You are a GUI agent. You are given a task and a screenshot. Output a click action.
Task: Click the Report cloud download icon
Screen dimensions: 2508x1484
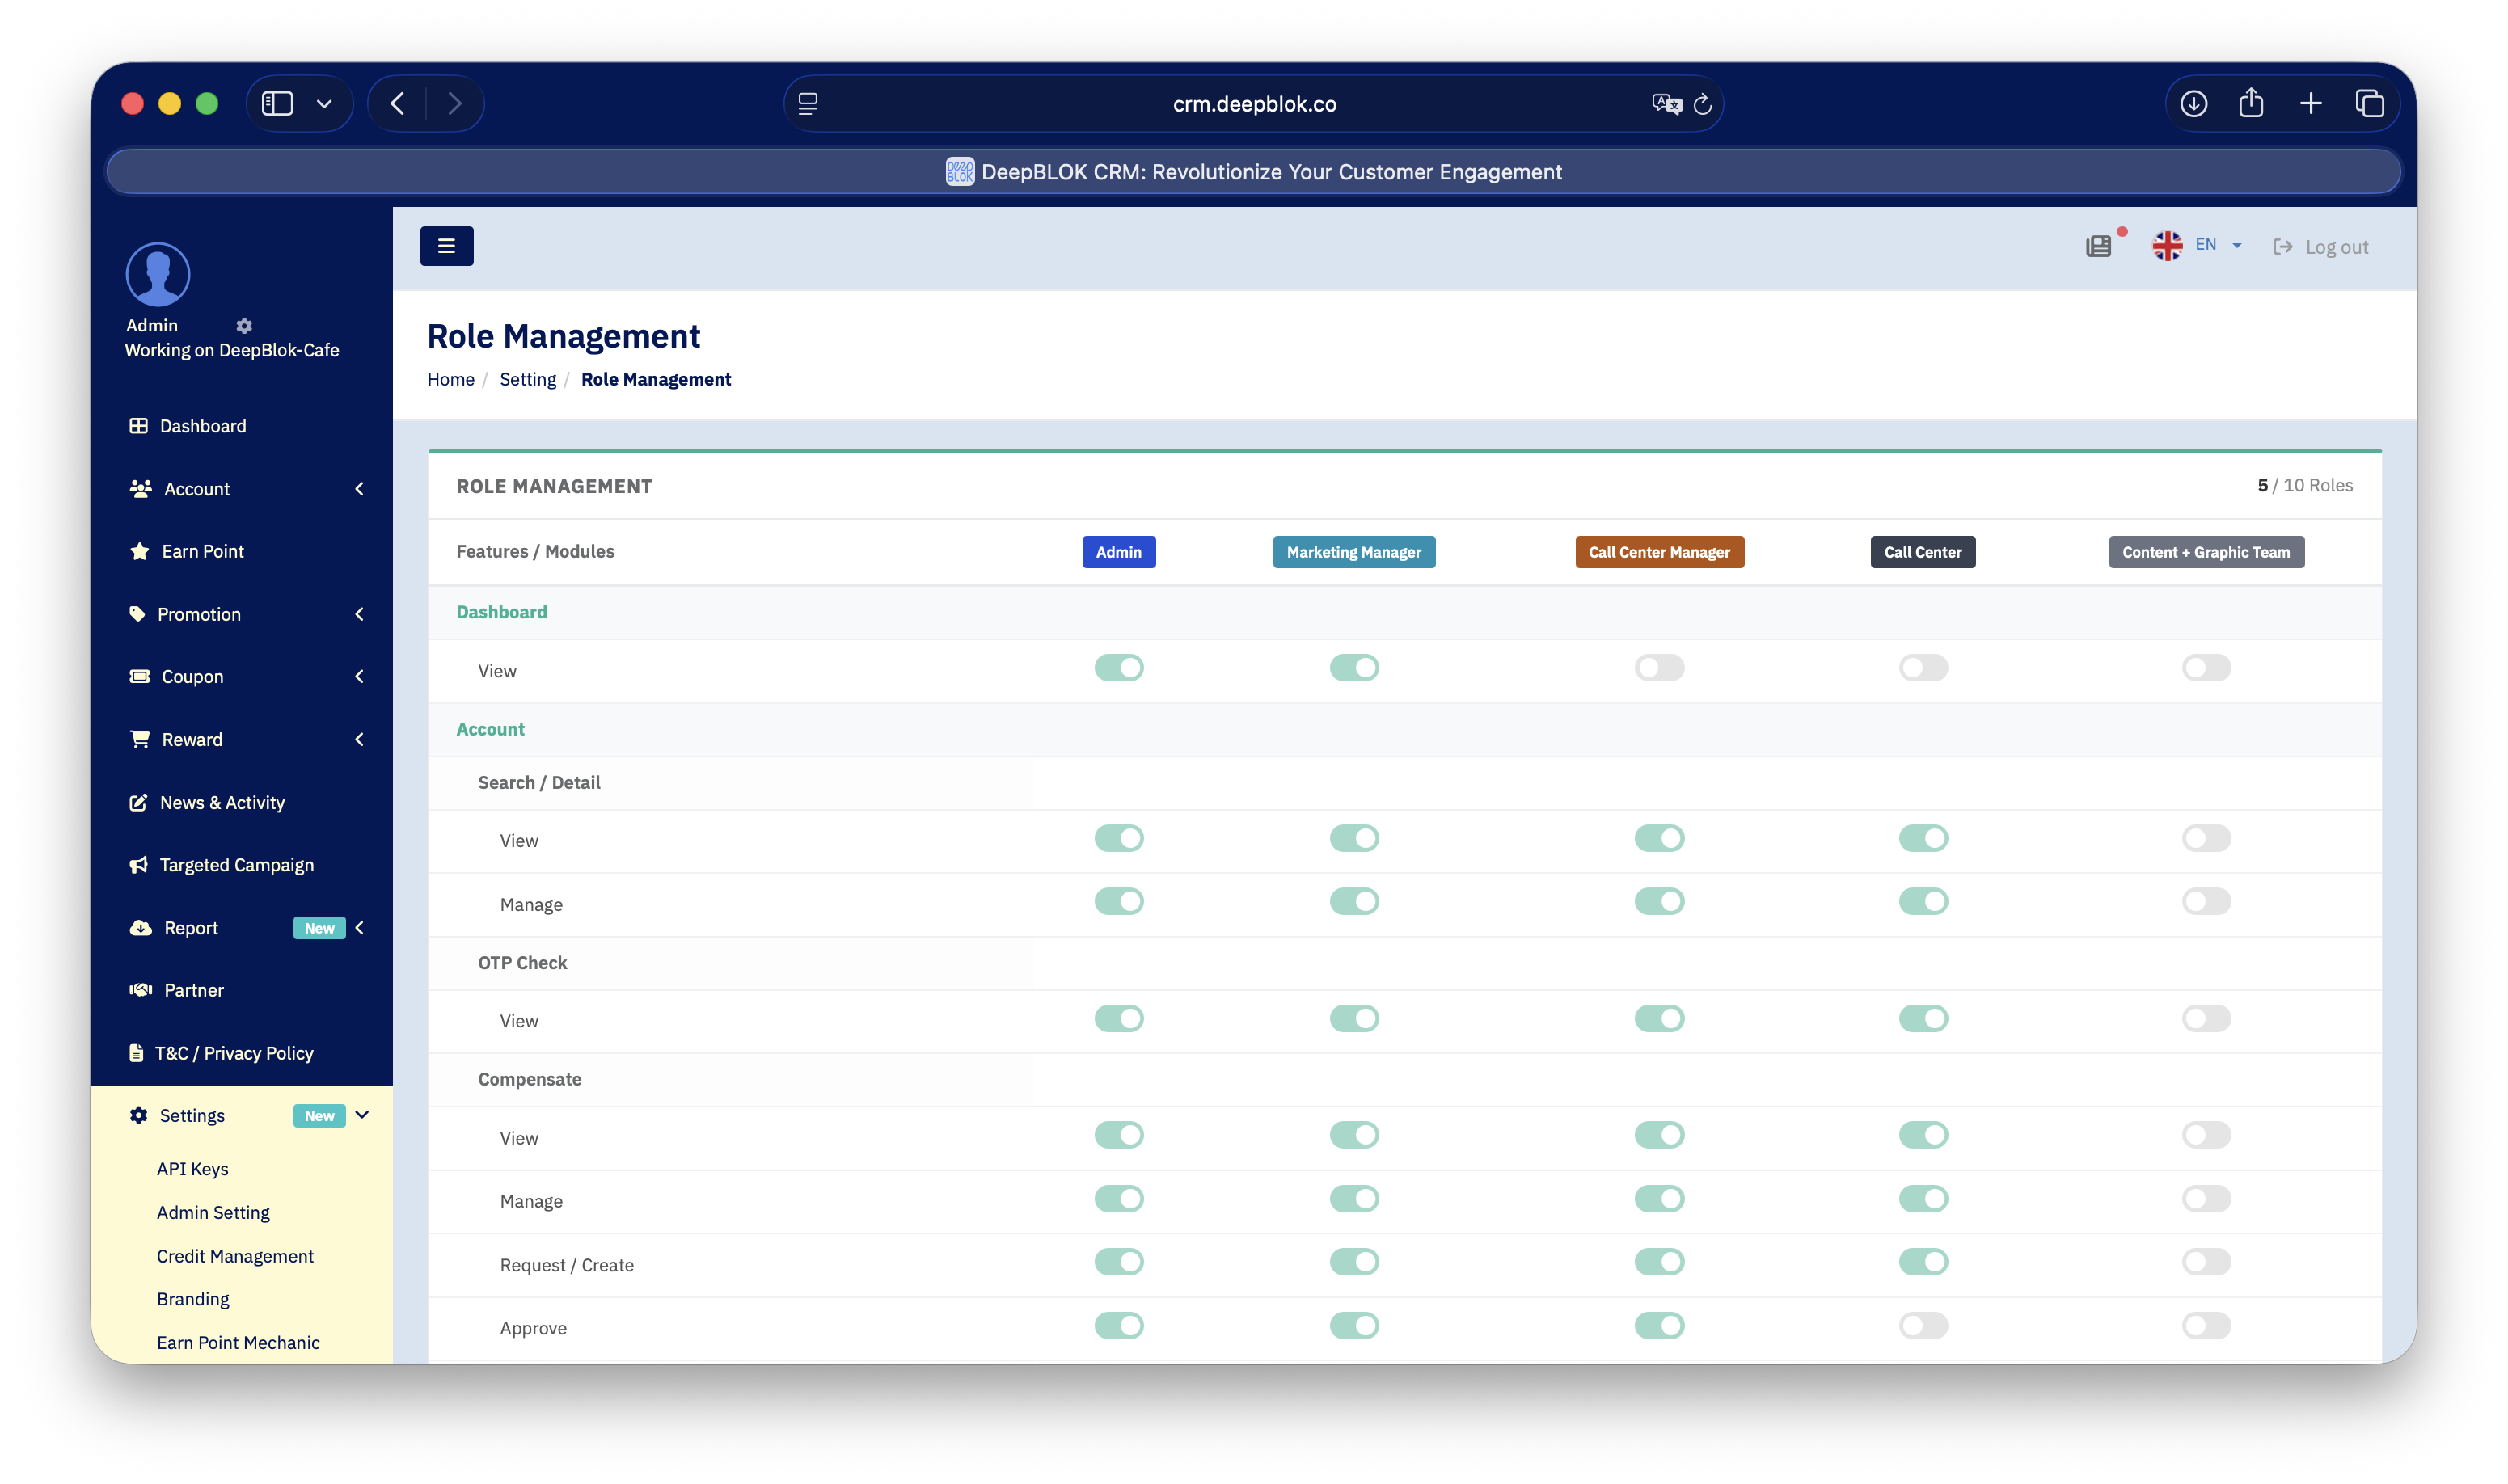click(x=140, y=928)
